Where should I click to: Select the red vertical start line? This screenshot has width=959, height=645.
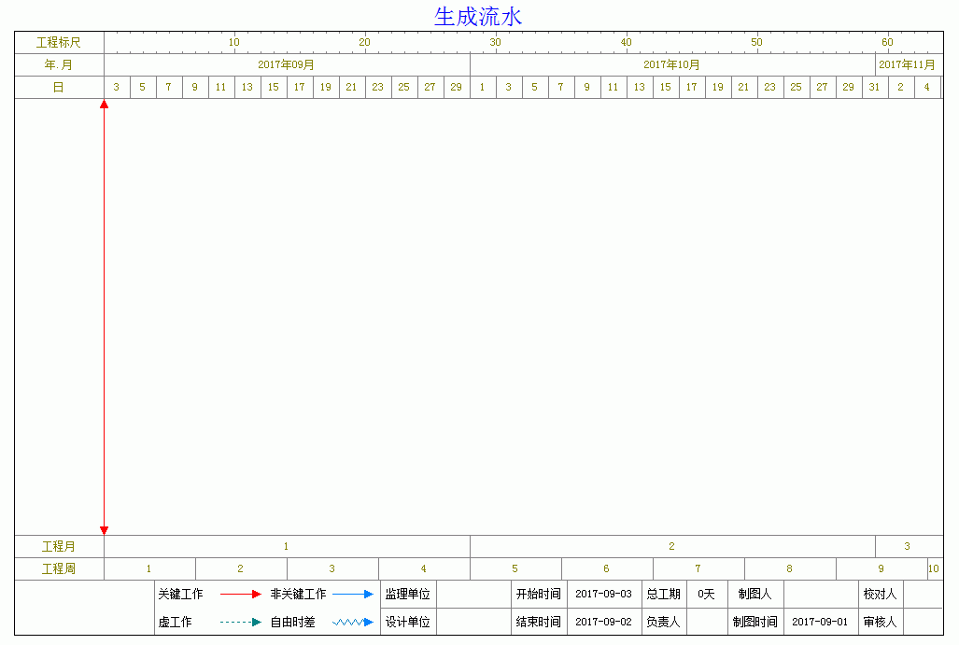coord(104,317)
